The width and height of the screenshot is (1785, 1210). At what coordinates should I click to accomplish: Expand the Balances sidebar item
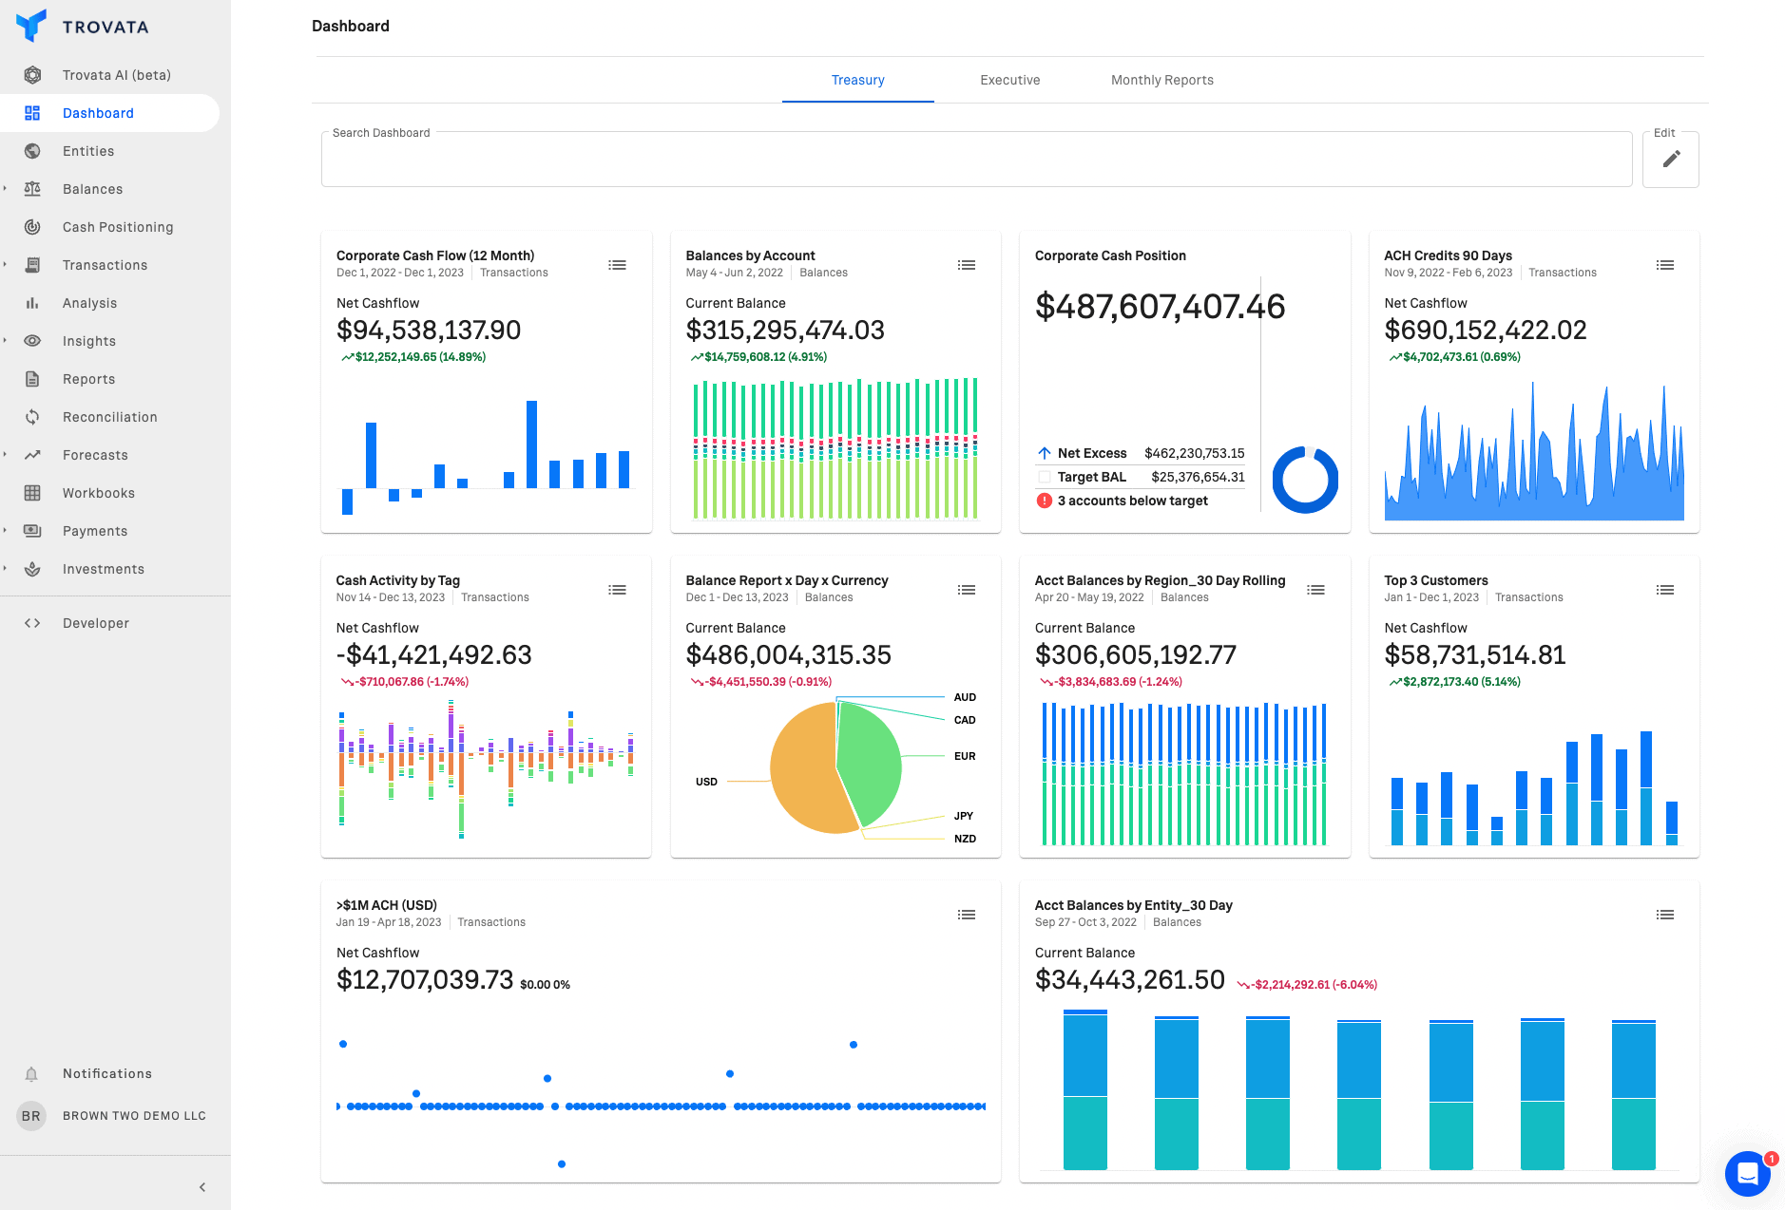(7, 188)
